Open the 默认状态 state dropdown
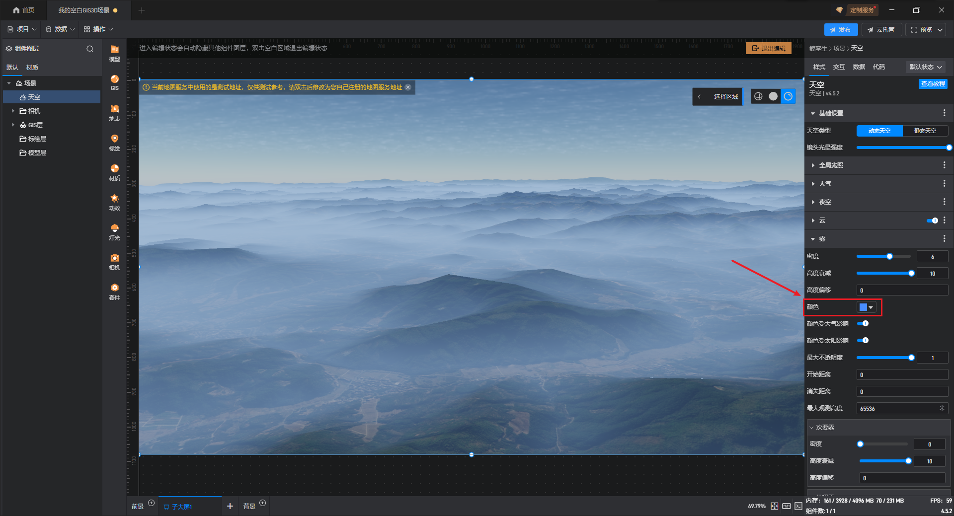This screenshot has height=516, width=954. pyautogui.click(x=926, y=67)
